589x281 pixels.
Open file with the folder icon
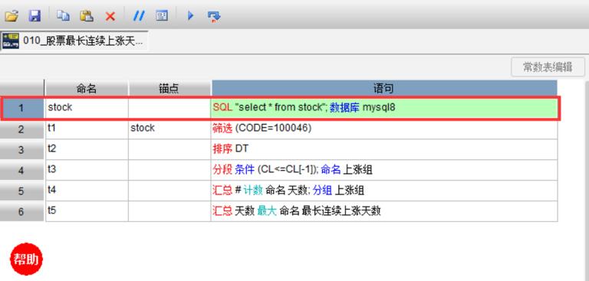coord(12,16)
